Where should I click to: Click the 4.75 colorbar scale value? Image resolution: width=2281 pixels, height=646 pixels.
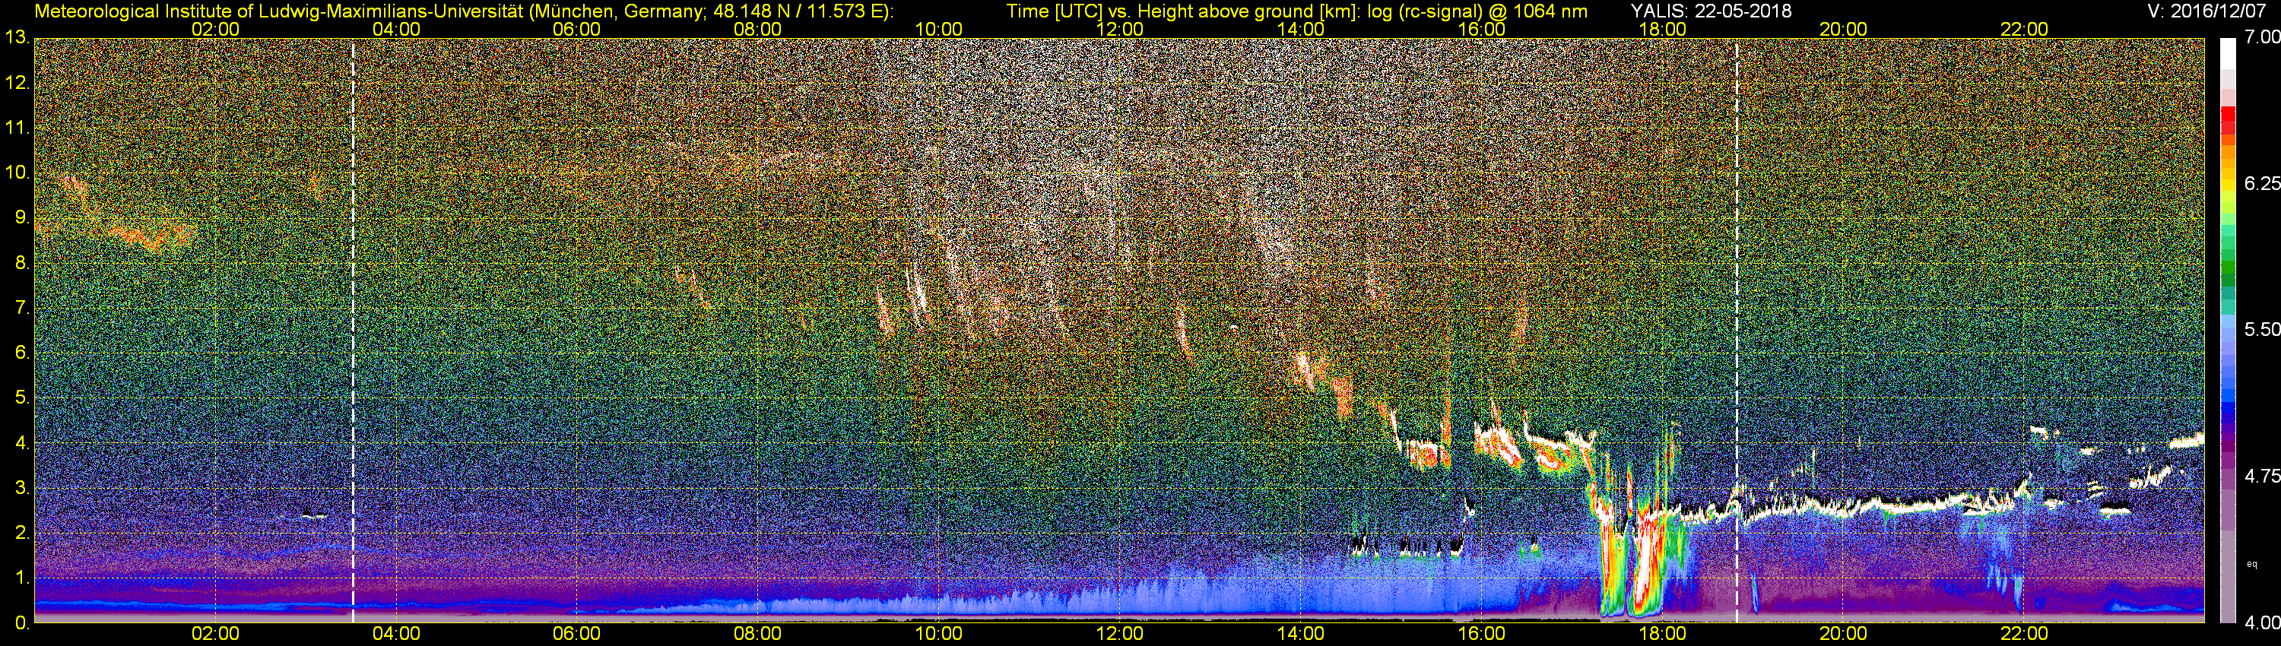pos(2261,476)
